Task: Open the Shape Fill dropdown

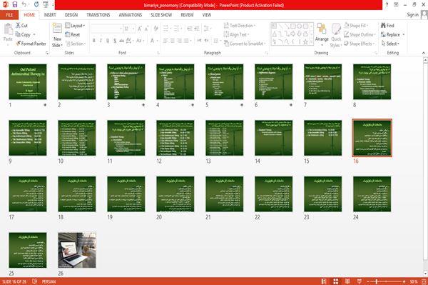Action: (x=356, y=26)
